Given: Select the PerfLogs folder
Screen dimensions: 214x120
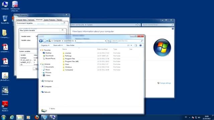Looking at the screenshot, I should tap(68, 56).
